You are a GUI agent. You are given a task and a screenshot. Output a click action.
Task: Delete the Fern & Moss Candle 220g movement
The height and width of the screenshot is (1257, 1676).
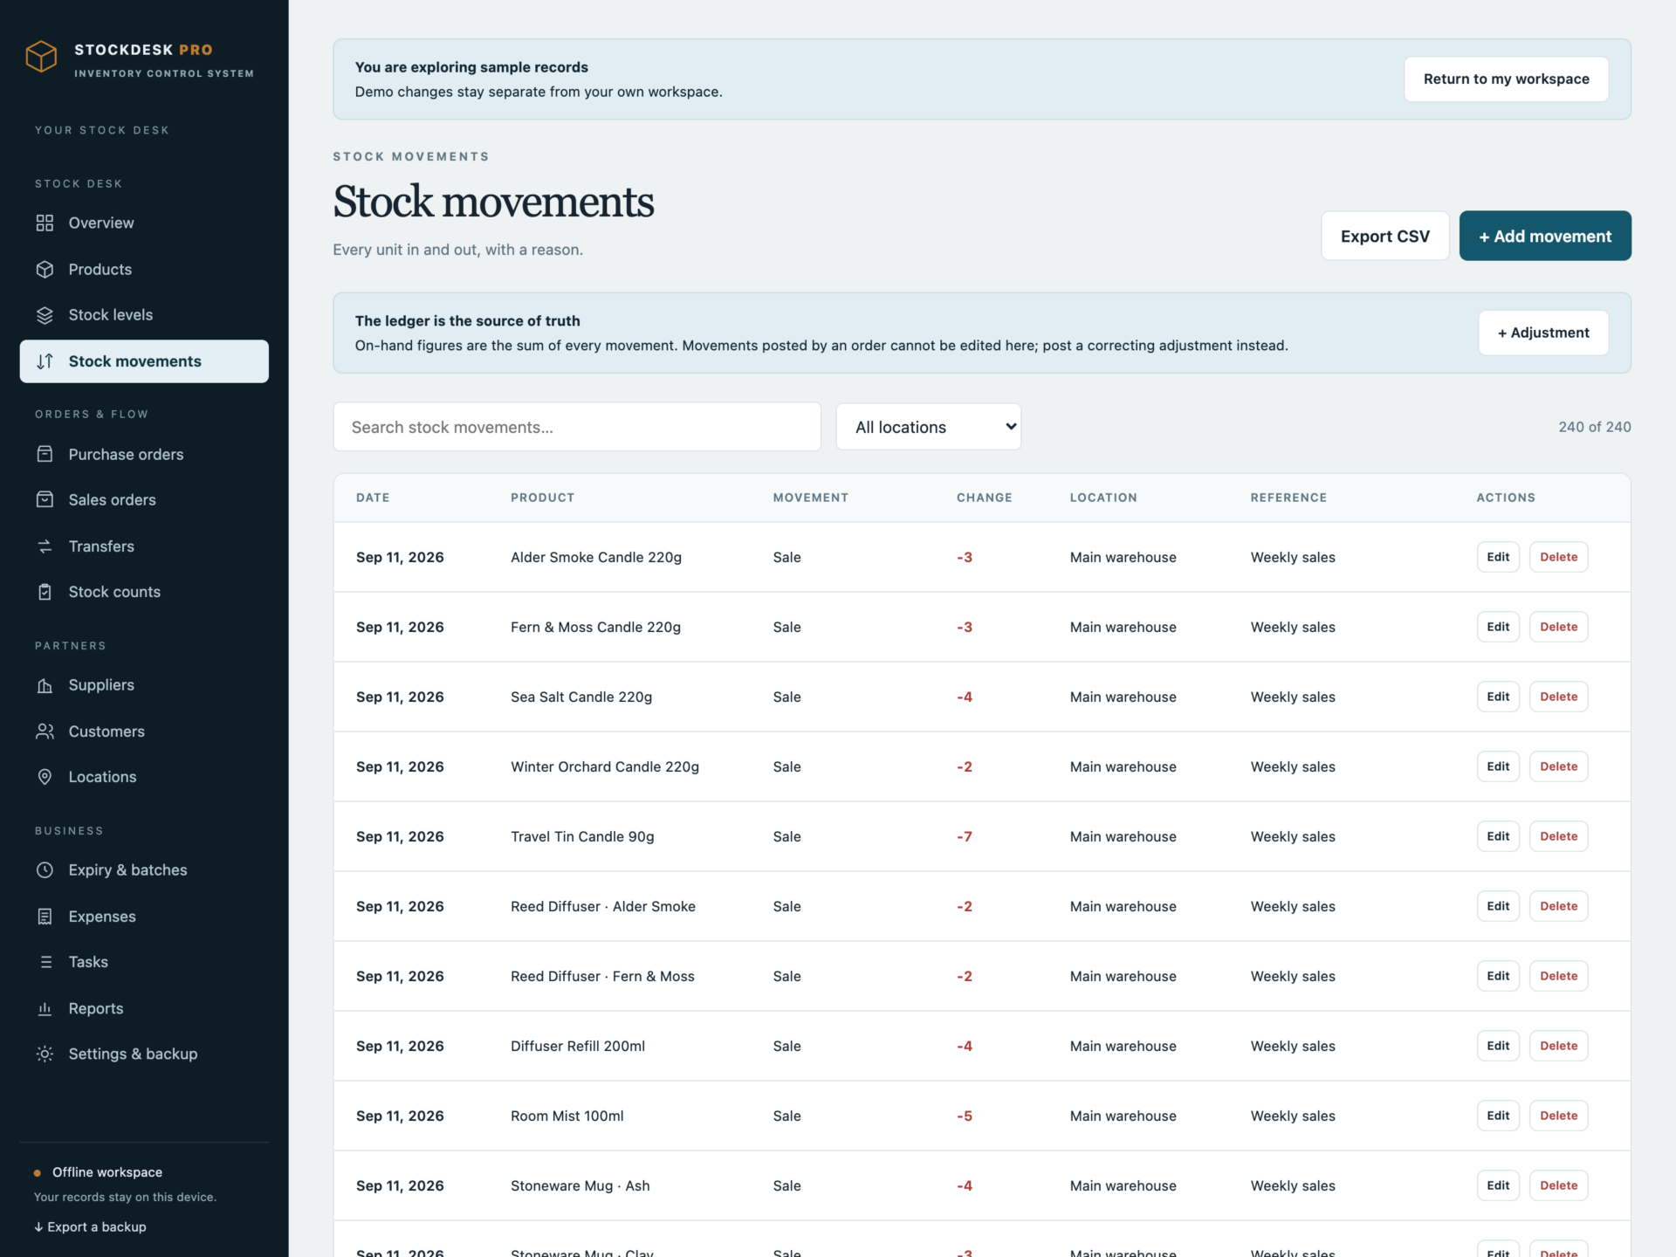[x=1558, y=627]
